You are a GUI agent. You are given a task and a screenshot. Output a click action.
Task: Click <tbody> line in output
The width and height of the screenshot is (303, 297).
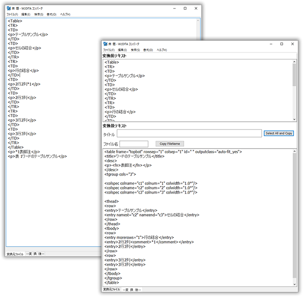pos(112,229)
